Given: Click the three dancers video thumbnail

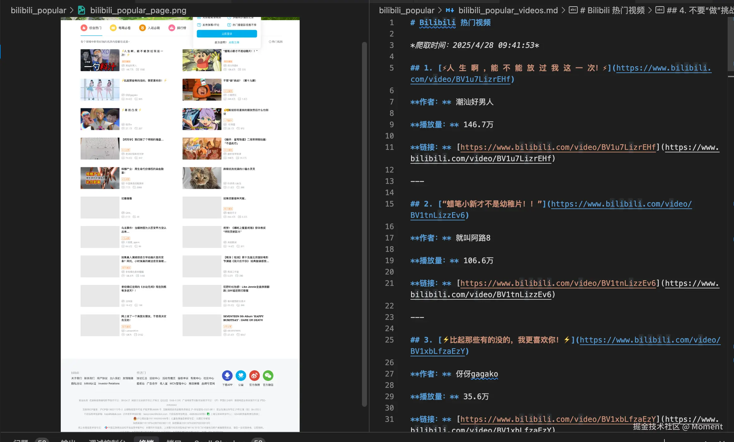Looking at the screenshot, I should tap(100, 90).
